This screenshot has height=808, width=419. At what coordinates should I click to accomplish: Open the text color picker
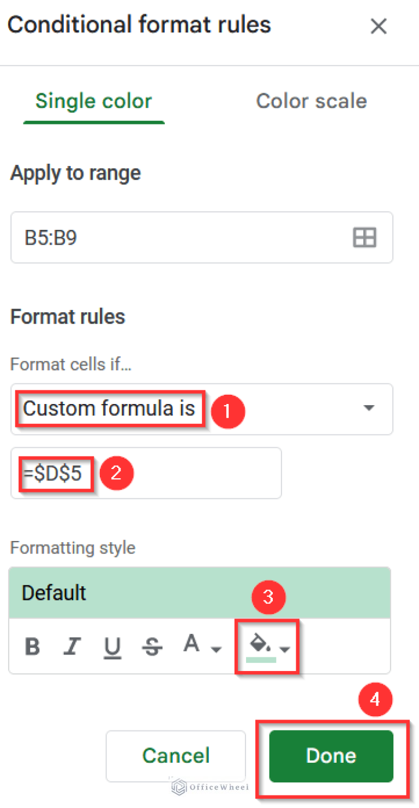click(x=191, y=644)
